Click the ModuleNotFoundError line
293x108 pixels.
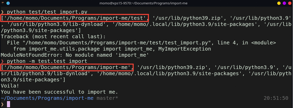pos(75,55)
